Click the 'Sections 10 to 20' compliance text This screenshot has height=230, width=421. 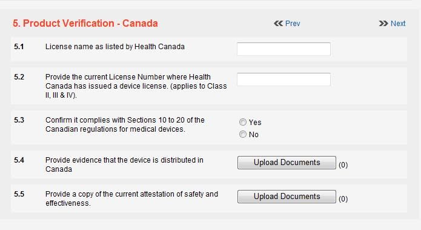pos(125,124)
